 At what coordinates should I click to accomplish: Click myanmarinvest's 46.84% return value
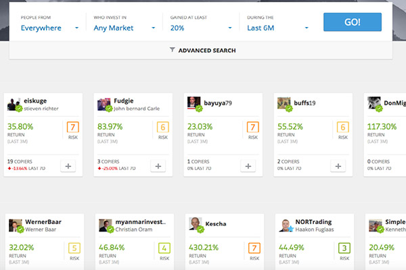click(112, 248)
